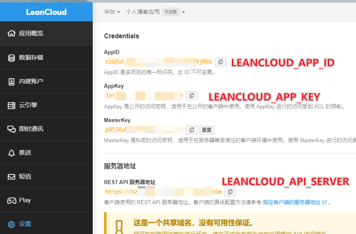Copy the REST API server address

[x=230, y=192]
